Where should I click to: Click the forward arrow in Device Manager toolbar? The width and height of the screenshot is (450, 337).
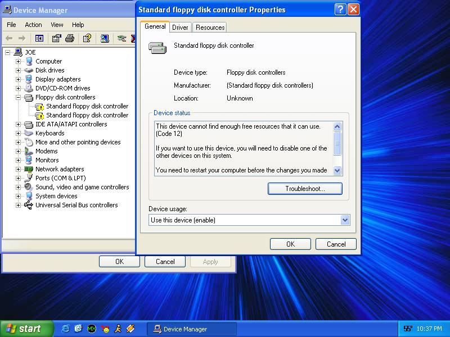pos(21,38)
